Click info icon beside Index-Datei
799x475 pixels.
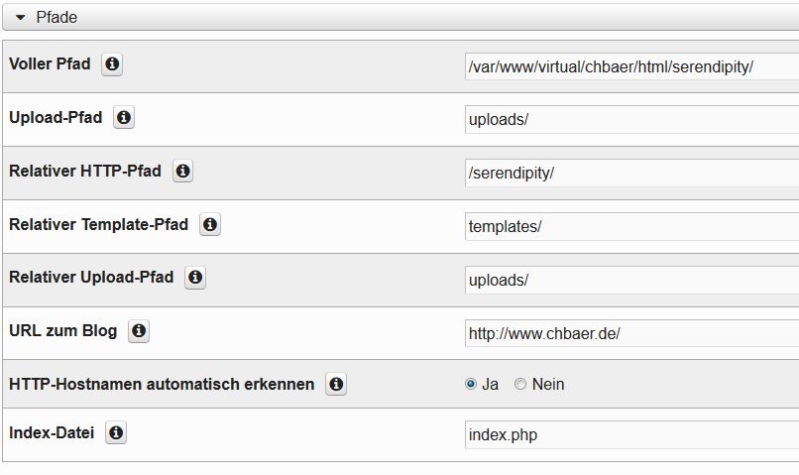(x=116, y=433)
